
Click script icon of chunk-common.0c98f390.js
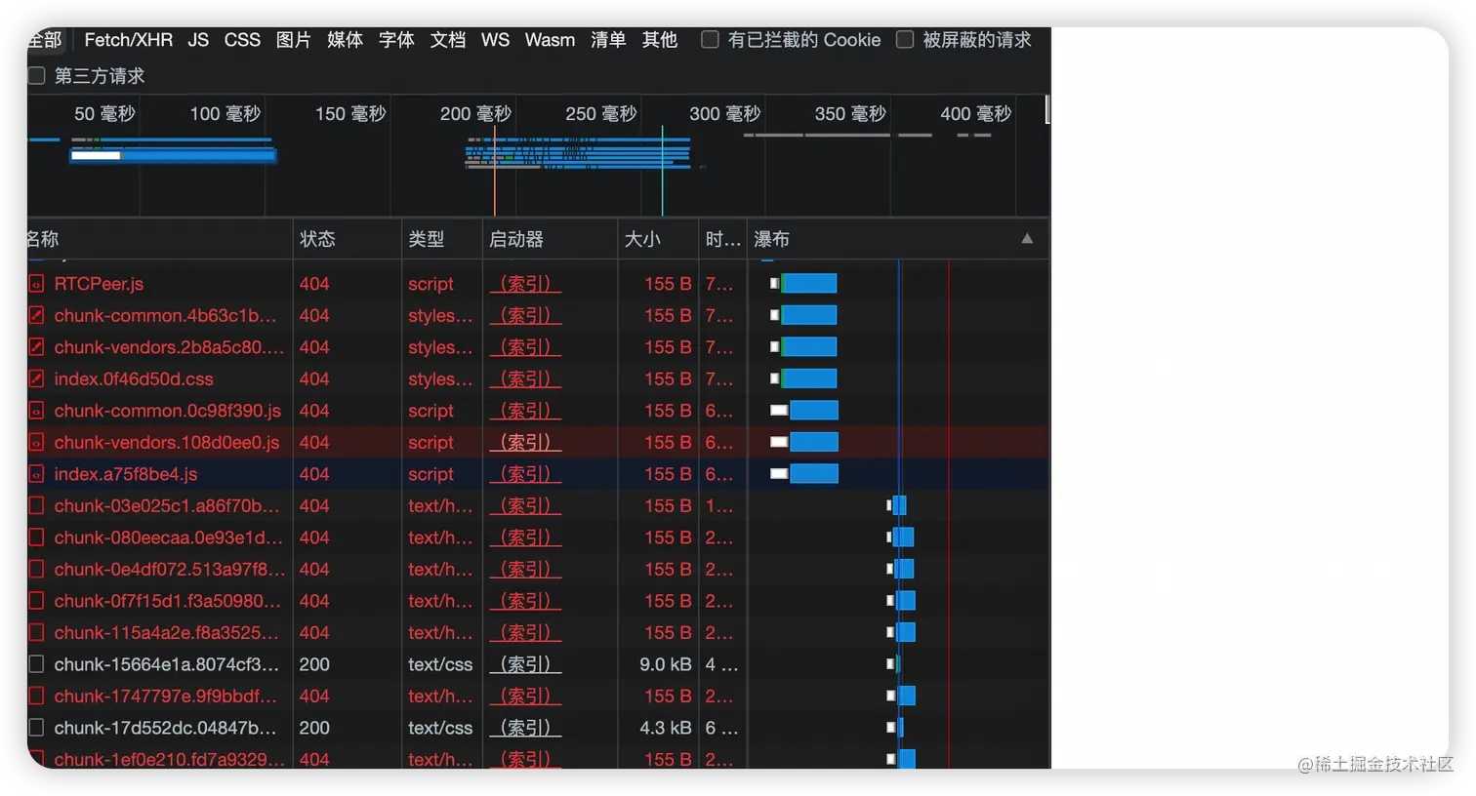point(36,411)
